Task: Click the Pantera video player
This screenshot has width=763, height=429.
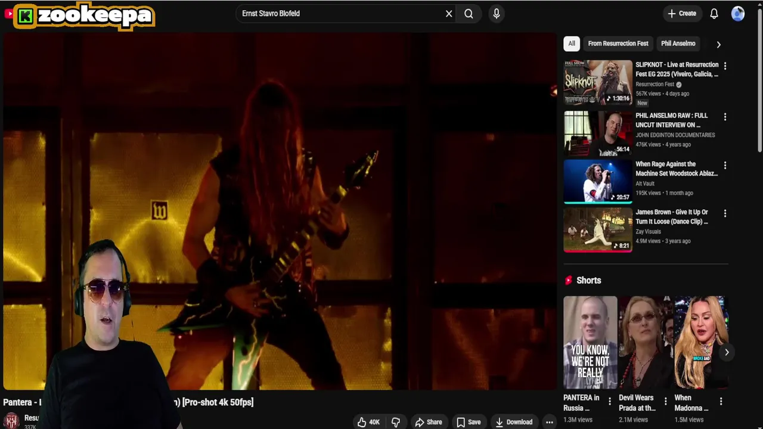Action: (x=280, y=211)
